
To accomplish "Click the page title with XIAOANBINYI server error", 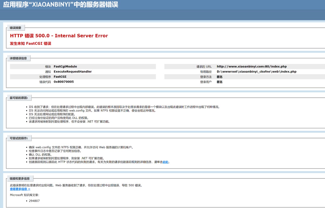I will [x=61, y=5].
